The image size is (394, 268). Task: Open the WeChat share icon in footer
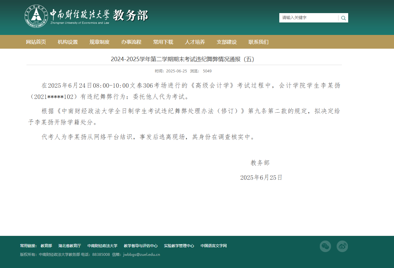pos(325,246)
